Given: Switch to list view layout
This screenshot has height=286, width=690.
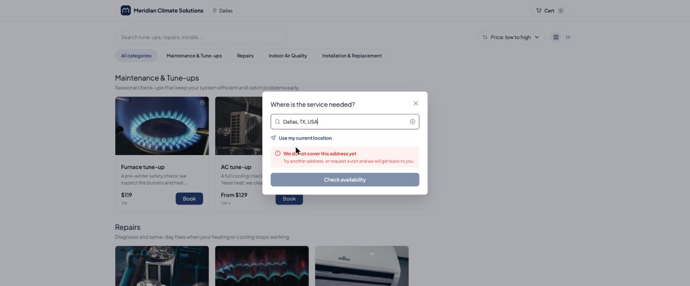Looking at the screenshot, I should click(568, 37).
